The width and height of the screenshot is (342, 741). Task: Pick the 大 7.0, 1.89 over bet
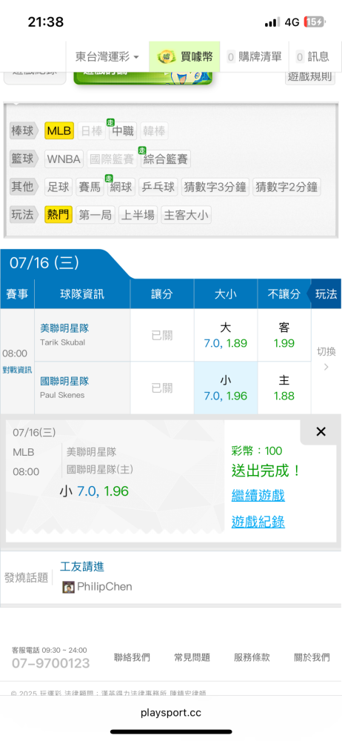[225, 335]
